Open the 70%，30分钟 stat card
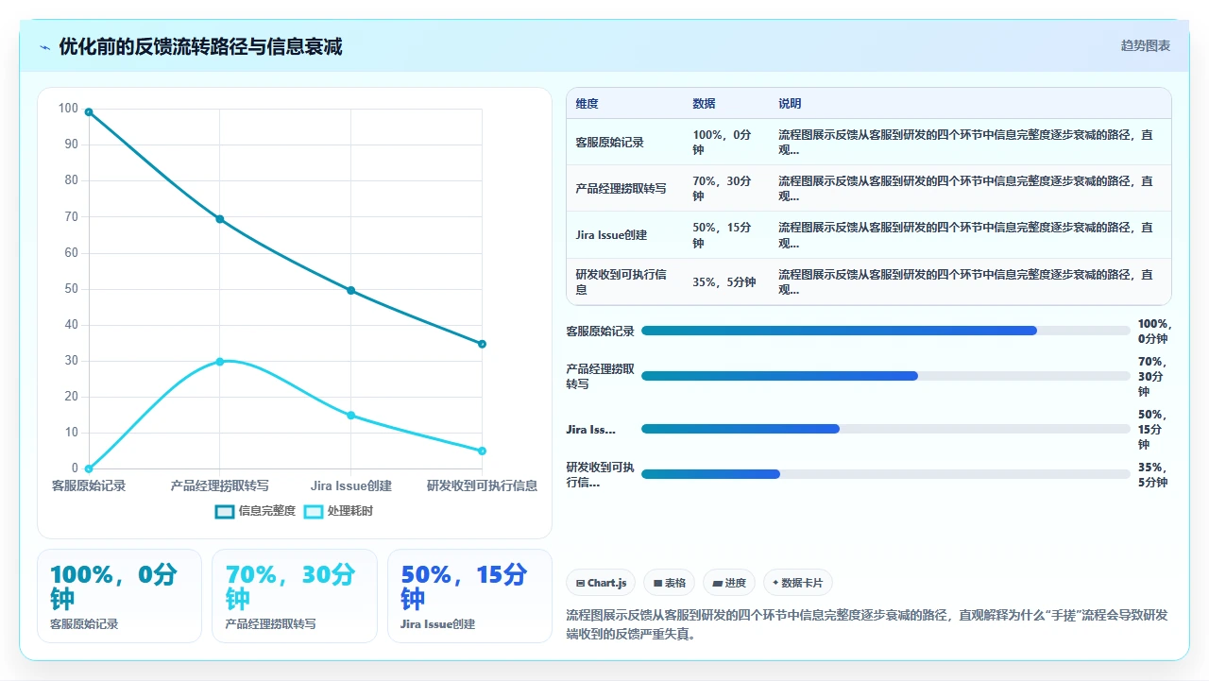Image resolution: width=1209 pixels, height=681 pixels. 295,596
